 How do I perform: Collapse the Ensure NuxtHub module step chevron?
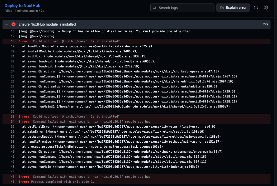tap(7, 24)
